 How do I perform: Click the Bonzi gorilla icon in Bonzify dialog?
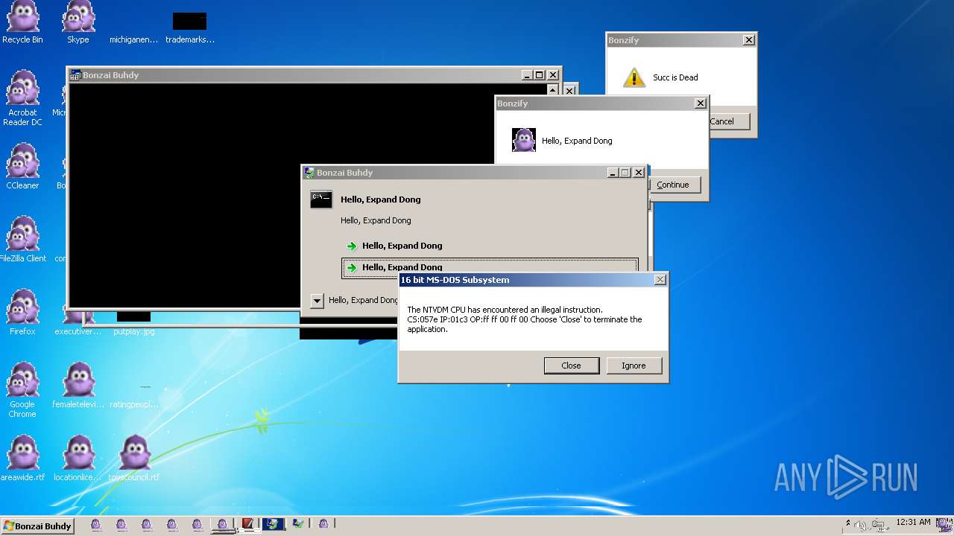coord(524,140)
